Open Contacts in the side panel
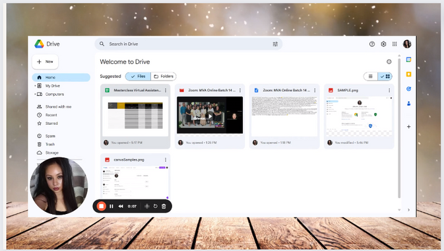Screen dimensions: 444x251 coord(408,104)
